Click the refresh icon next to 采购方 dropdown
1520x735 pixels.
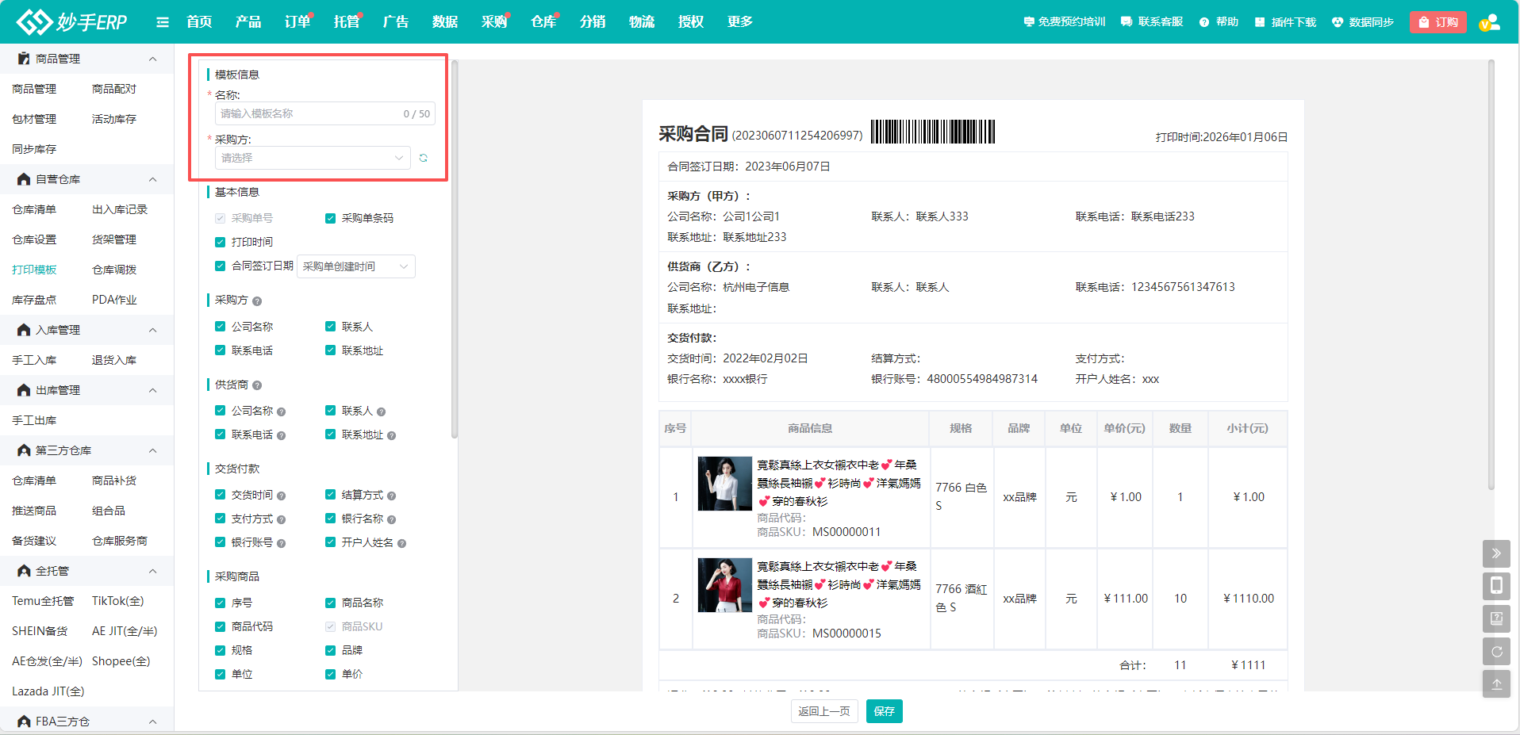(424, 158)
